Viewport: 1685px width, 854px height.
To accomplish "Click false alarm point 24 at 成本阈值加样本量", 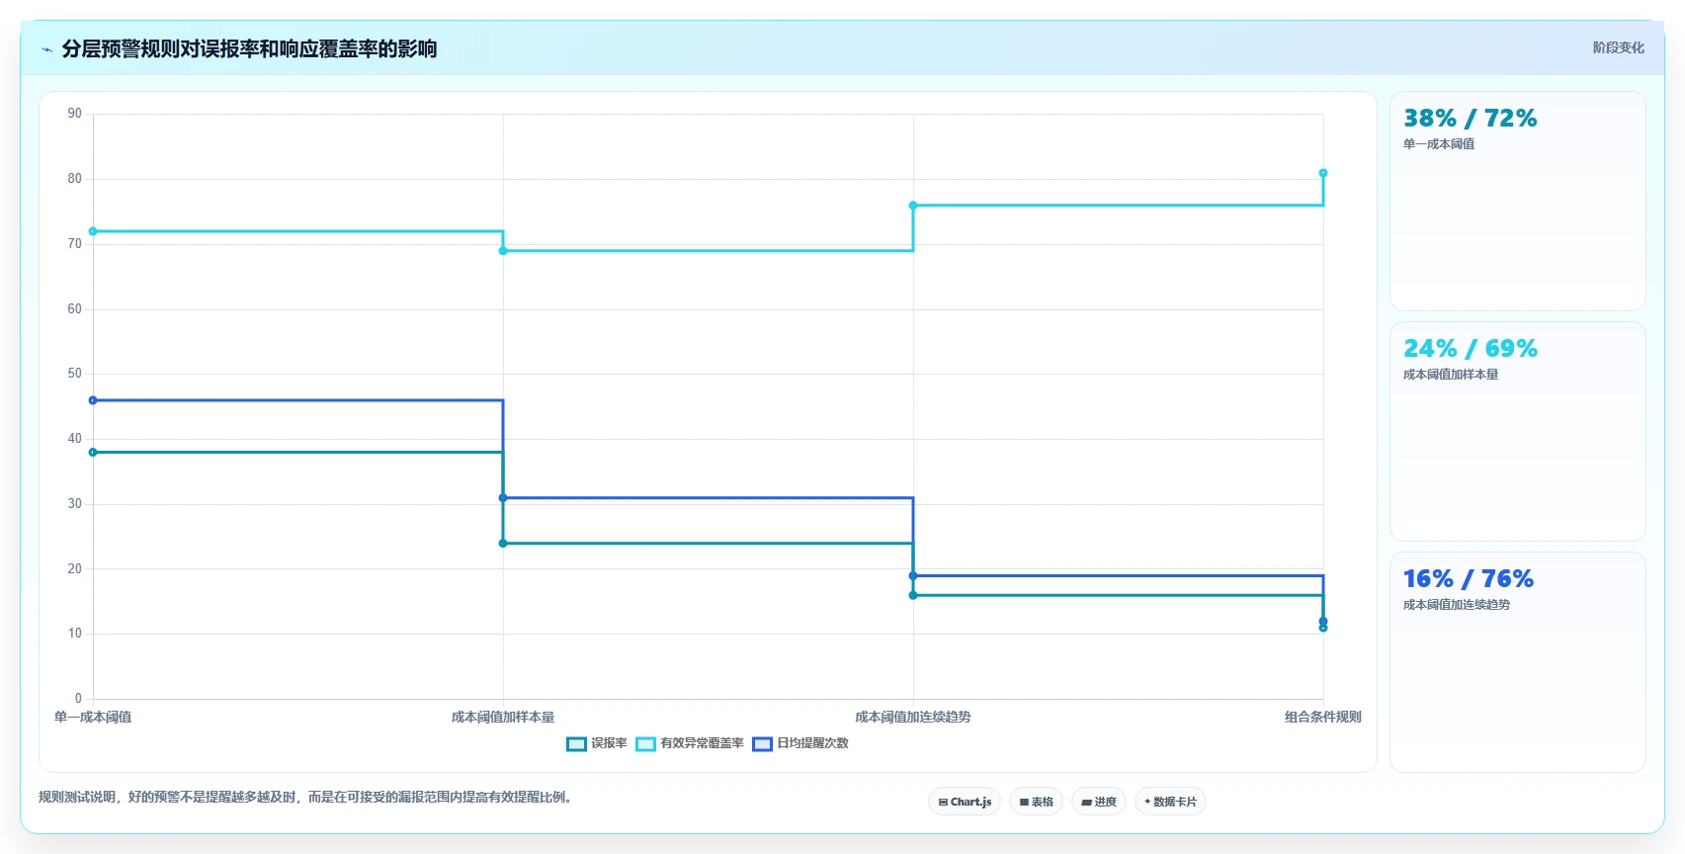I will 503,544.
